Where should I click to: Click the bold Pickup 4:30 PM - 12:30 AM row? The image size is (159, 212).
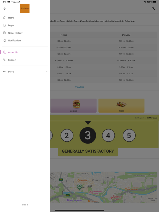click(64, 60)
